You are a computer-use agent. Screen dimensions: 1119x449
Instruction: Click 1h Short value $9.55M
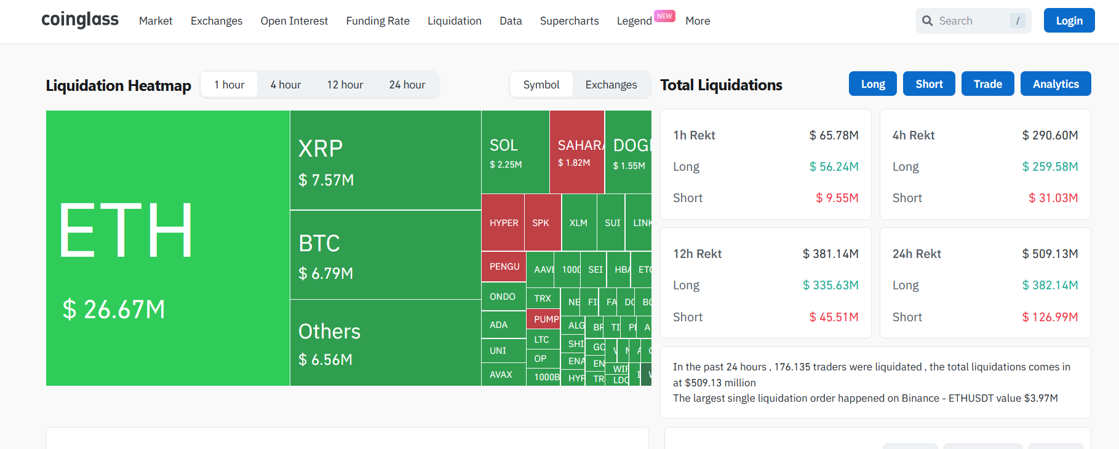837,198
